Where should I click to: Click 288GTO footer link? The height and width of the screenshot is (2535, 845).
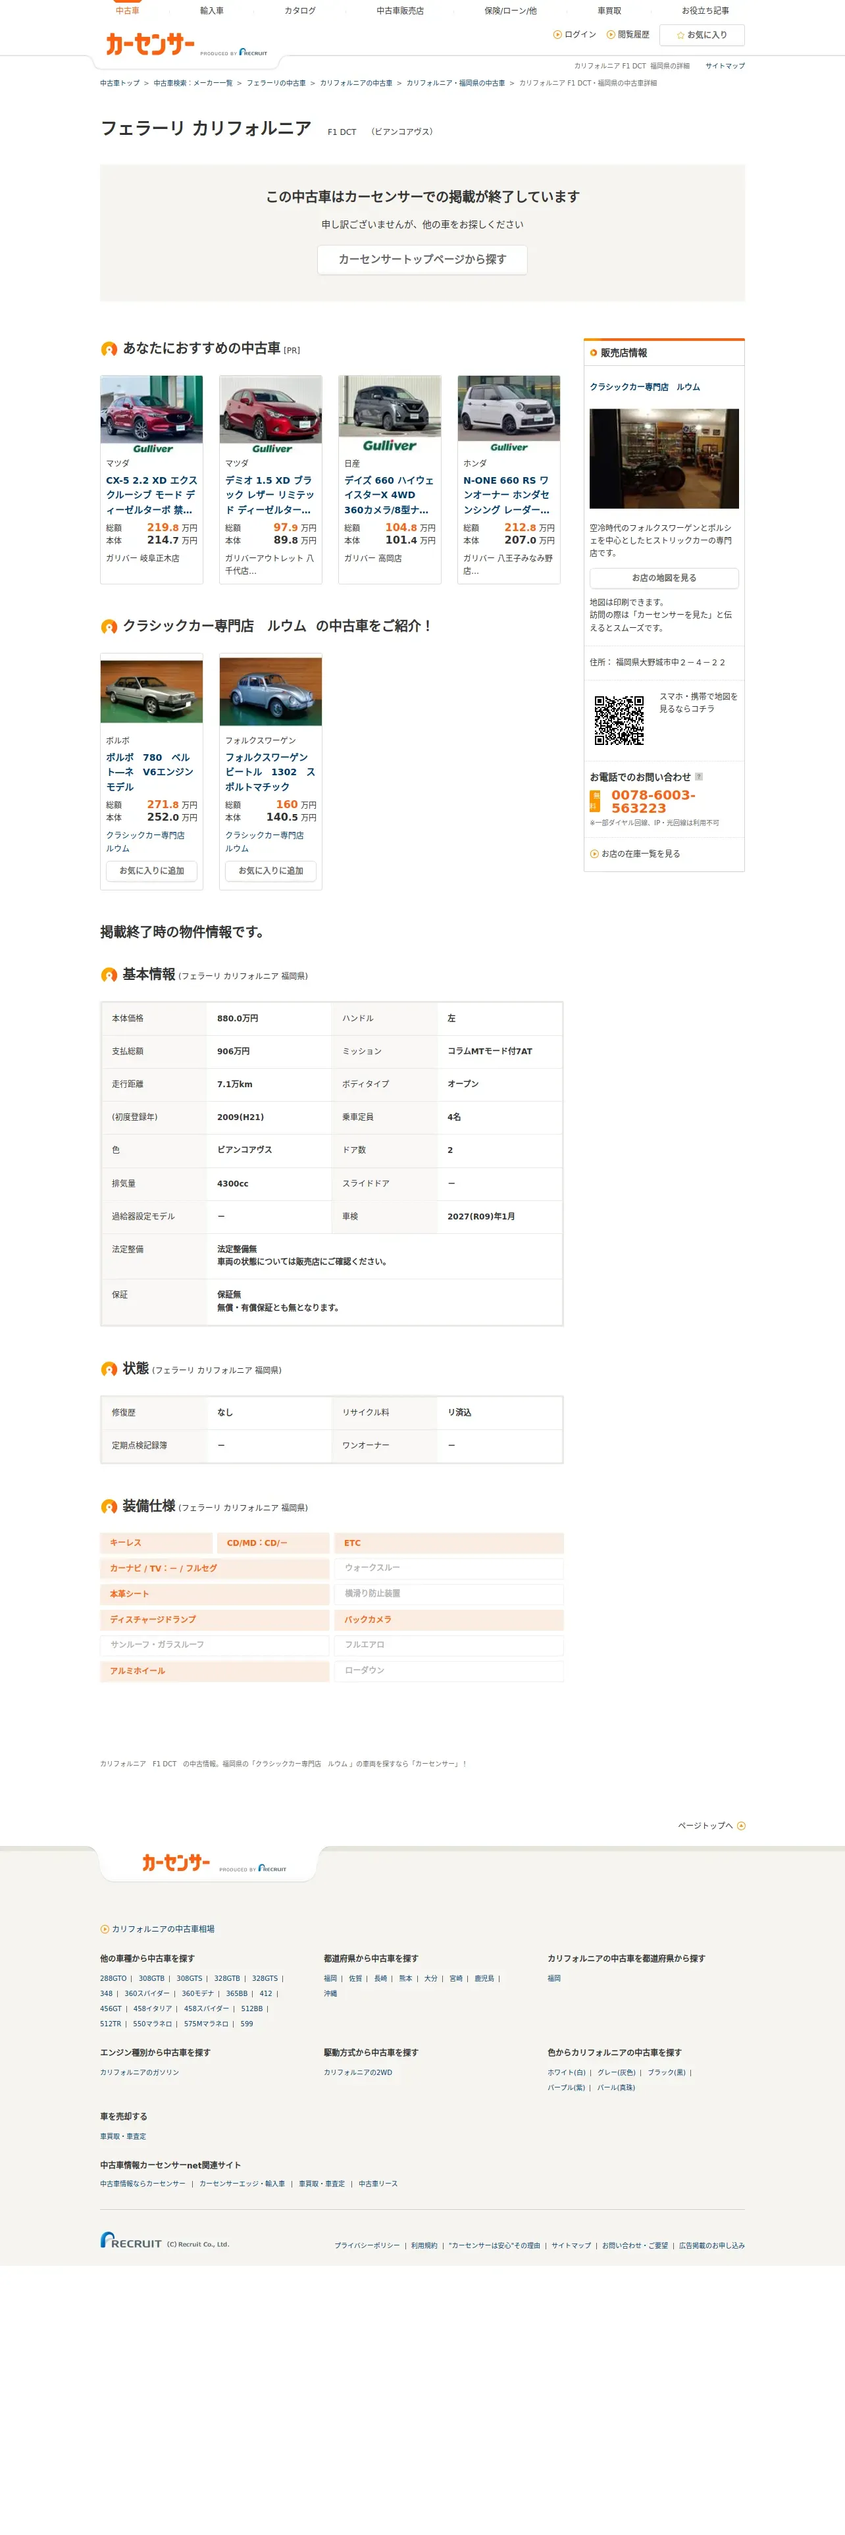[x=113, y=1978]
